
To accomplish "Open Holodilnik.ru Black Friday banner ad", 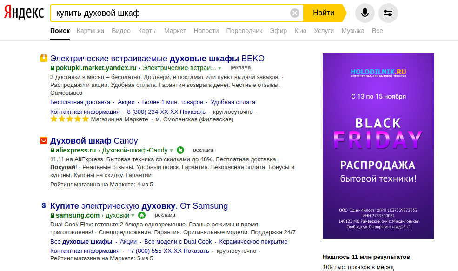I will pyautogui.click(x=378, y=145).
